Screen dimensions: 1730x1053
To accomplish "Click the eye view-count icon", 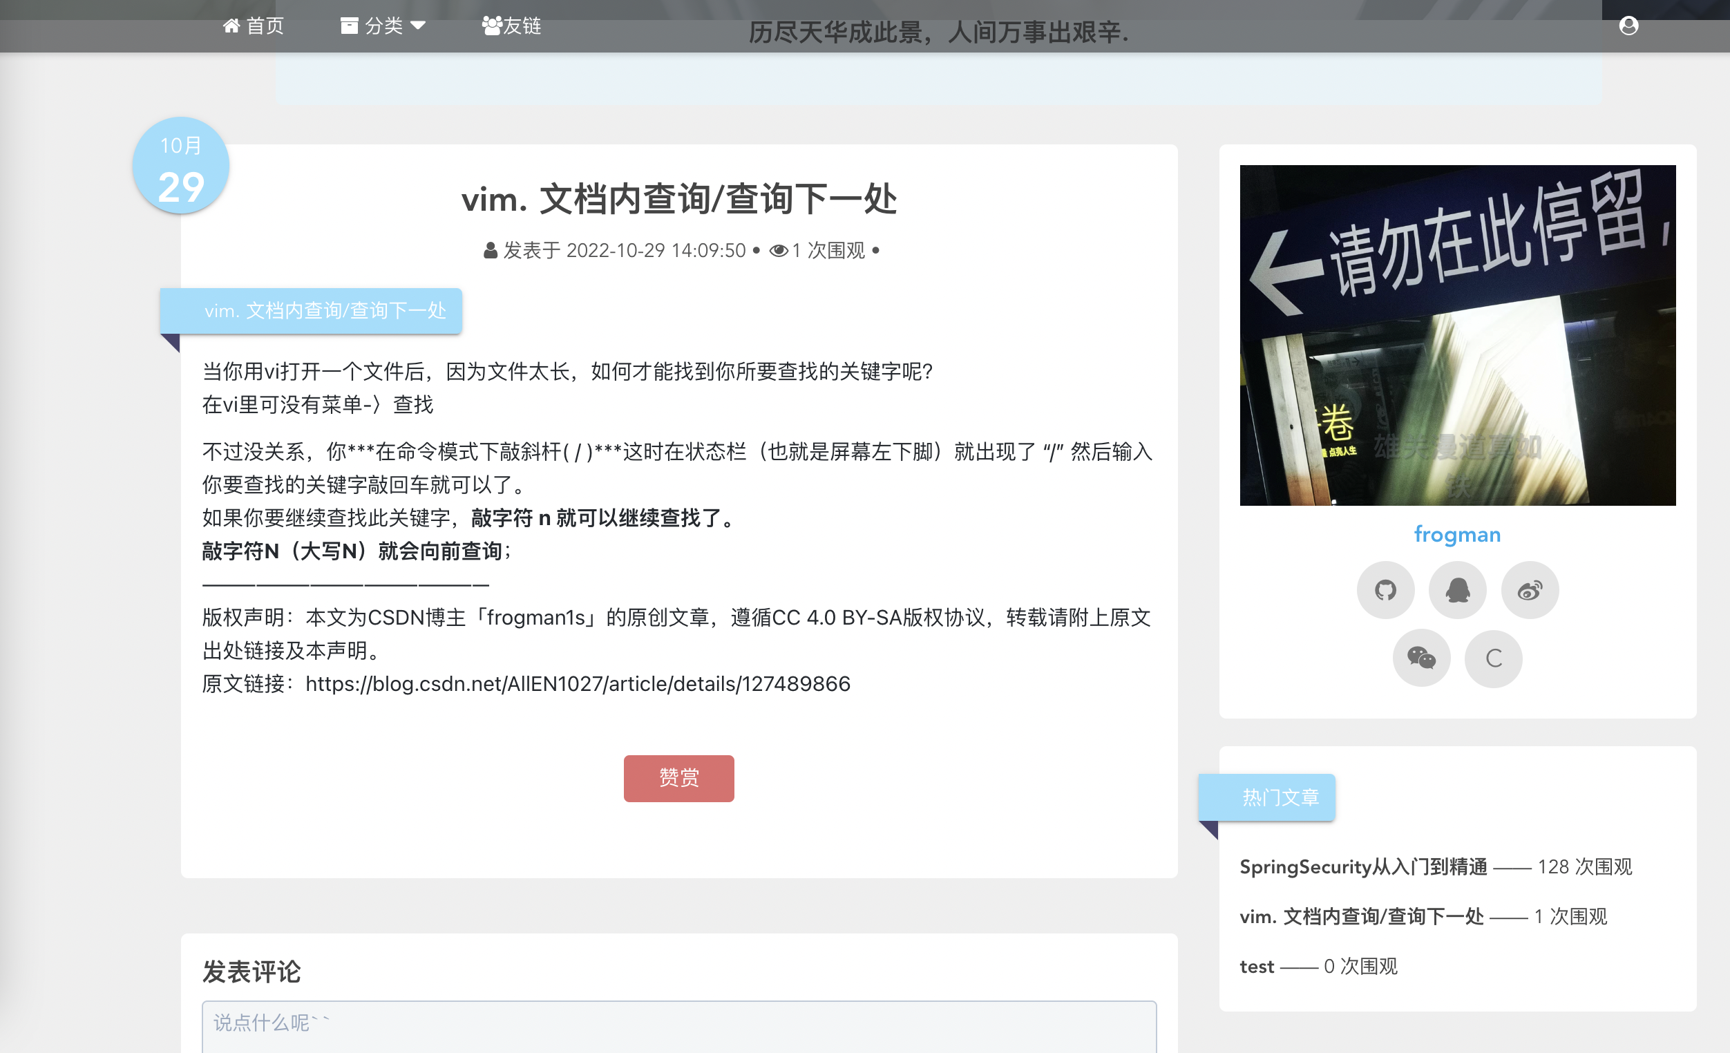I will [x=778, y=251].
